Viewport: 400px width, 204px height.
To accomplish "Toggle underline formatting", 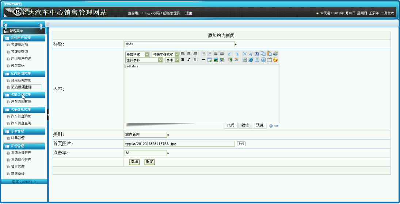I will click(195, 60).
